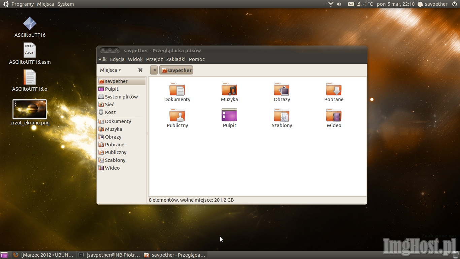Open the Widok menu
This screenshot has width=460, height=259.
point(135,59)
